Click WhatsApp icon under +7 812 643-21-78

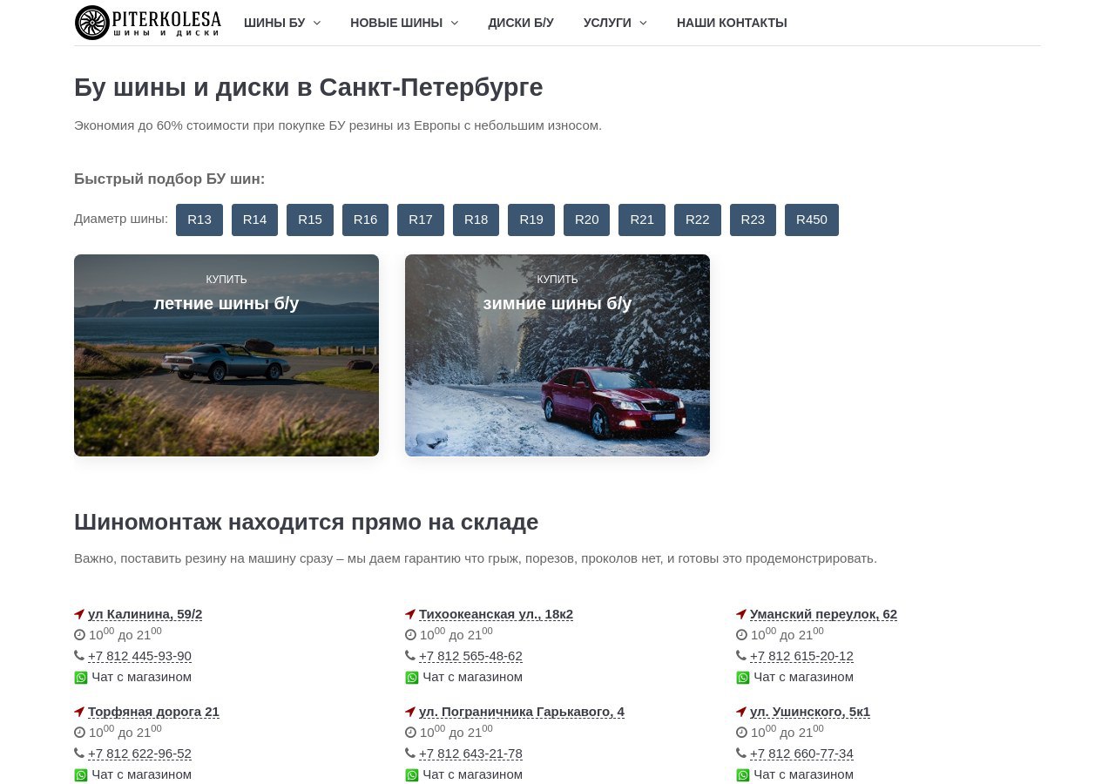pos(412,775)
